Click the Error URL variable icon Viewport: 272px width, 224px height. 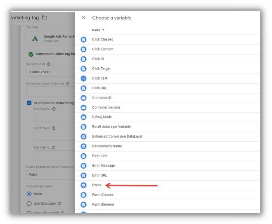pos(83,175)
